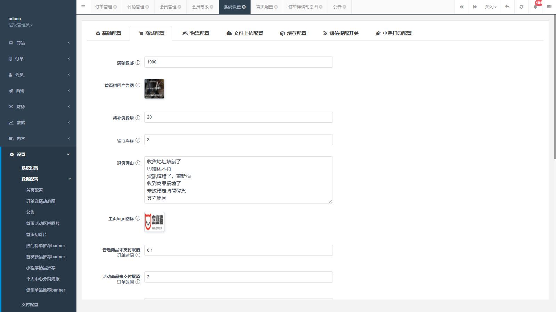
Task: Expand the 营销 sidebar menu
Action: 38,90
